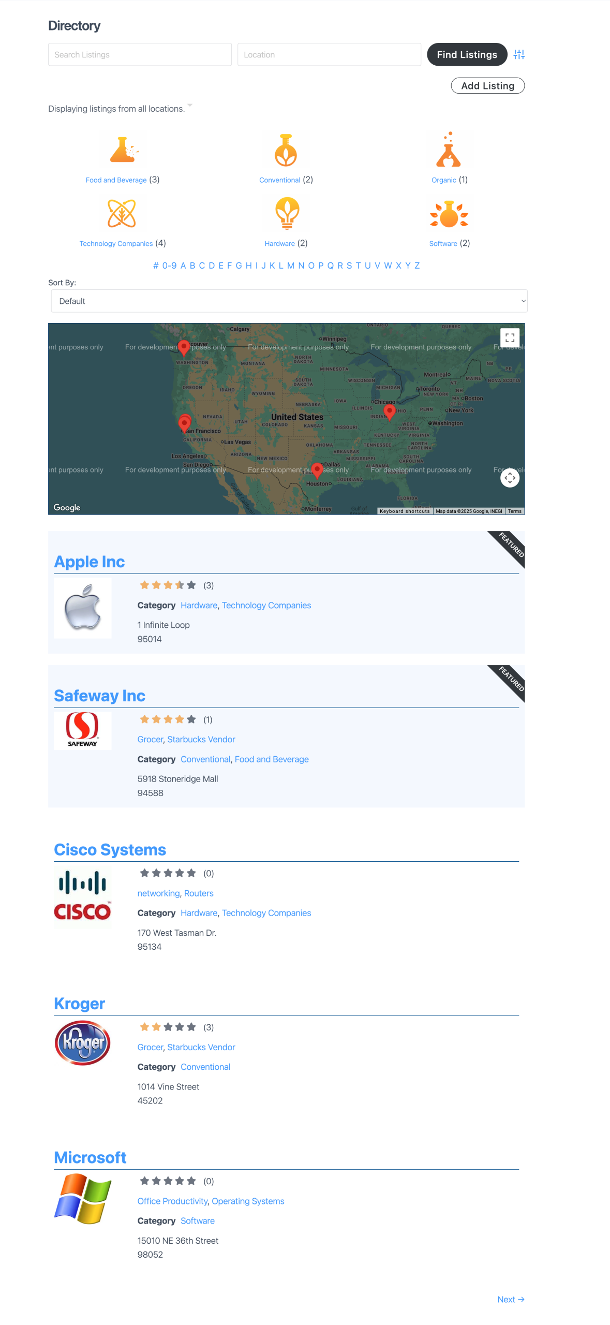Open the map camera controls button

510,477
